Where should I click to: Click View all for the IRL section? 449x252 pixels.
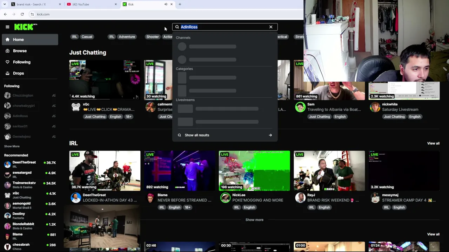pyautogui.click(x=433, y=143)
